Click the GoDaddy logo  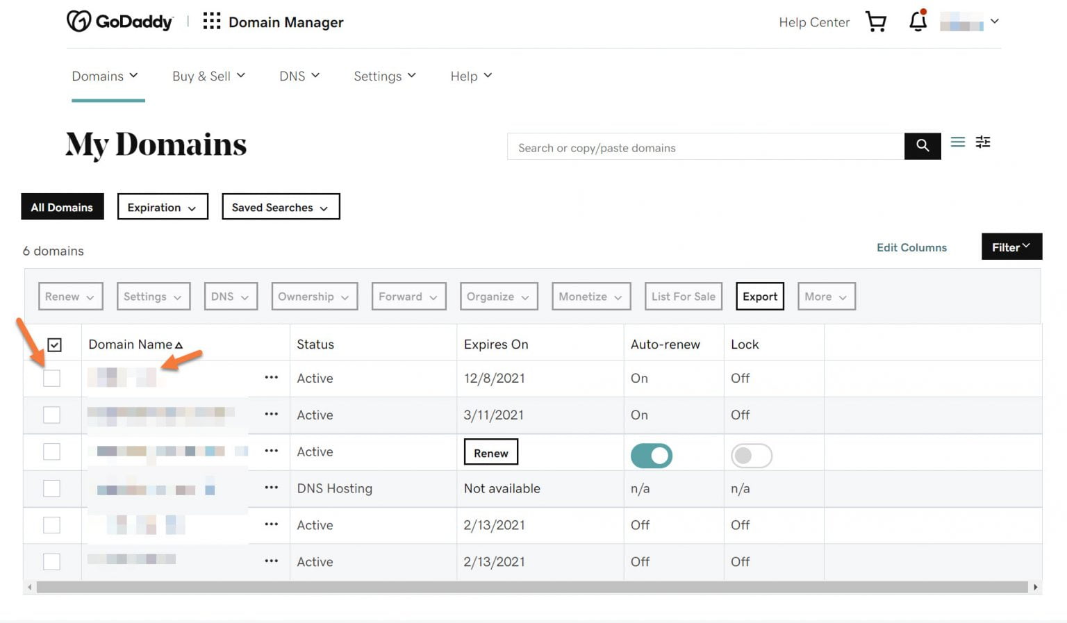pos(119,21)
